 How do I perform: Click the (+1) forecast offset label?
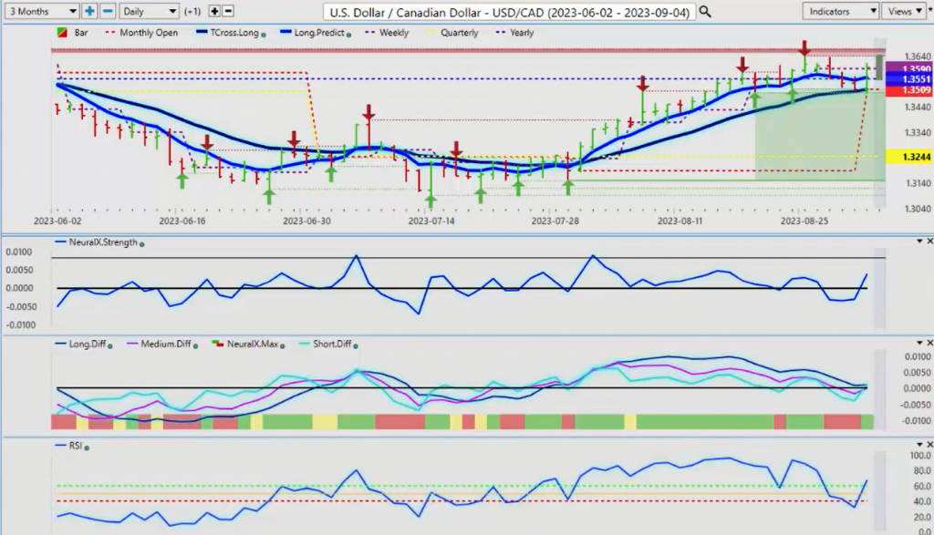click(192, 11)
